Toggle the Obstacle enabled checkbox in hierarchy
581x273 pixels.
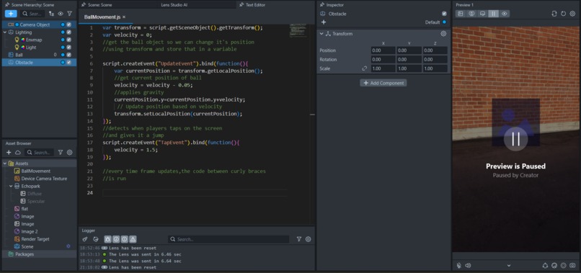coord(69,62)
